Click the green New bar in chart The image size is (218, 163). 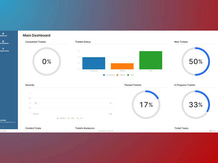tap(151, 60)
